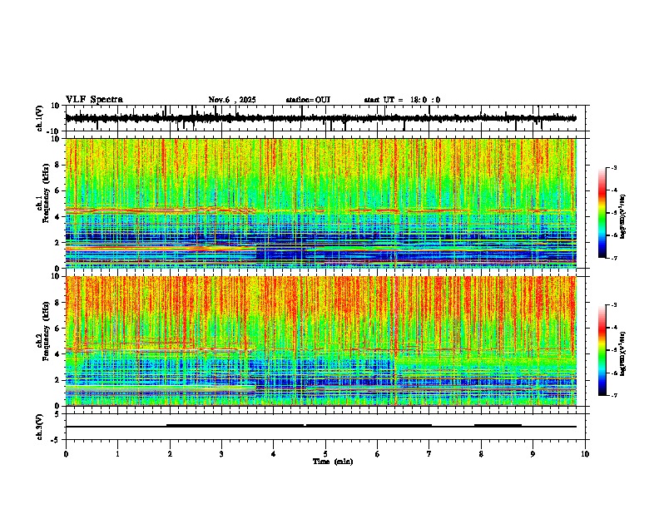Viewport: 659px width, 509px height.
Task: Click the "-3" tick on ch.1 colorbar
Action: tap(614, 167)
